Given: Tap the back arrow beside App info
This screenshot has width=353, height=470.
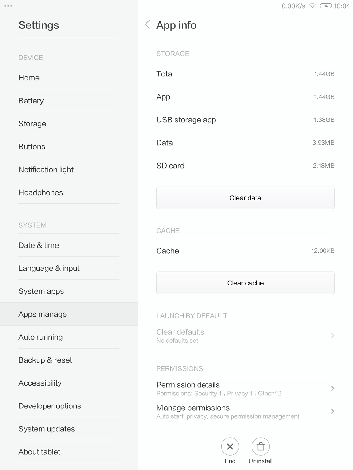Looking at the screenshot, I should coord(147,24).
